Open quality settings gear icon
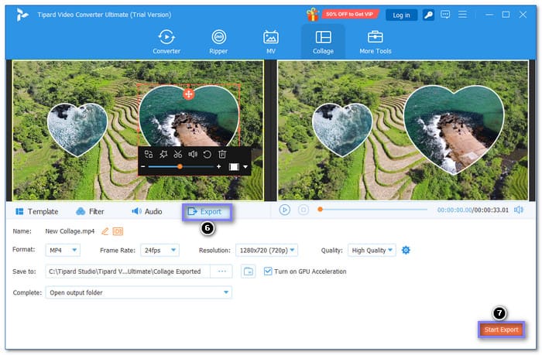This screenshot has width=542, height=355. coord(406,250)
